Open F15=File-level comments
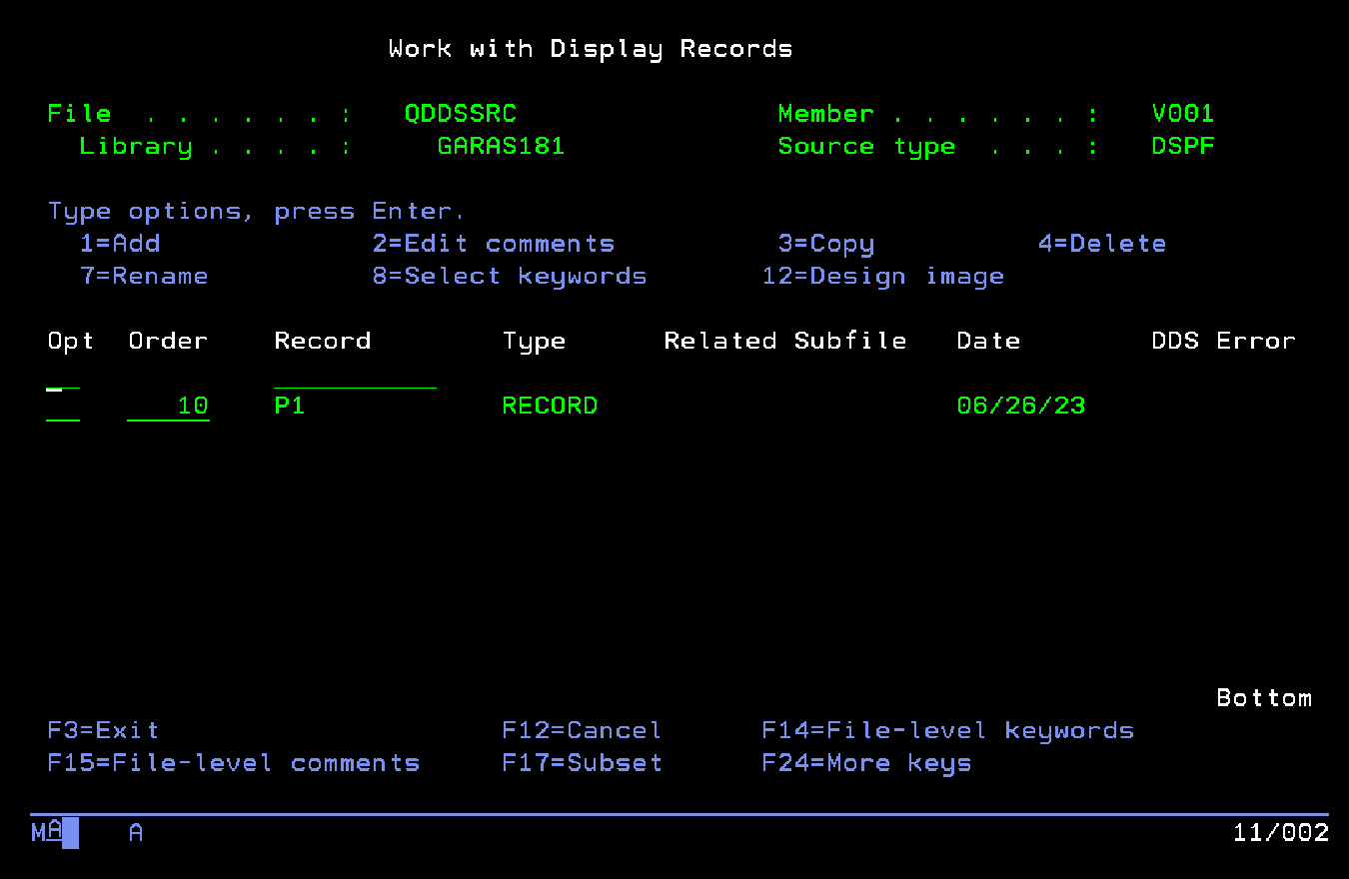Image resolution: width=1349 pixels, height=879 pixels. 234,763
